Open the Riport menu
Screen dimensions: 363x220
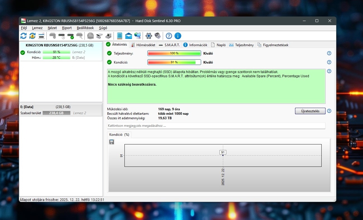tap(67, 28)
